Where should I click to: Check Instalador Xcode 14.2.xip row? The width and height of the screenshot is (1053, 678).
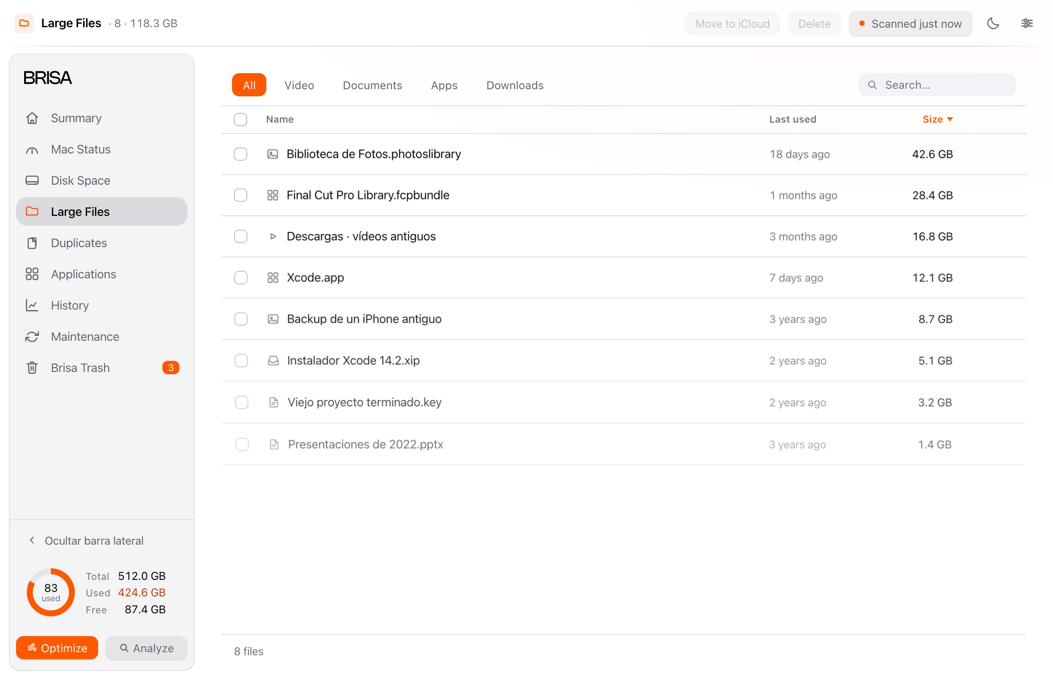tap(241, 361)
